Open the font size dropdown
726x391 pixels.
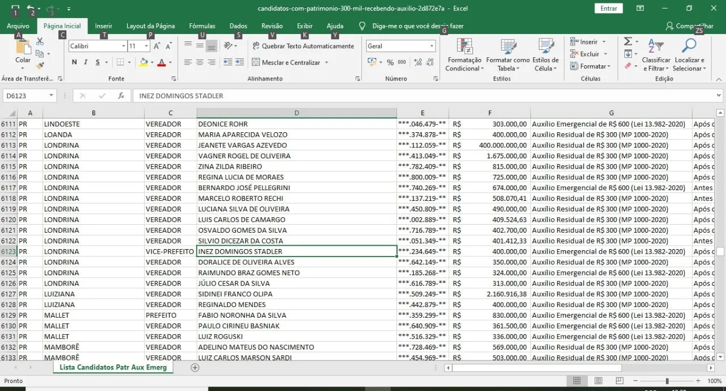pos(147,46)
